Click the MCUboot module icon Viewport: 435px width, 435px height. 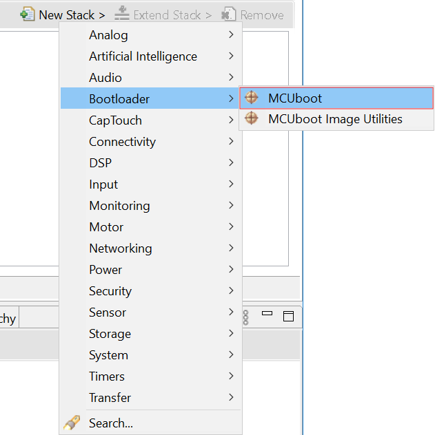pos(252,98)
